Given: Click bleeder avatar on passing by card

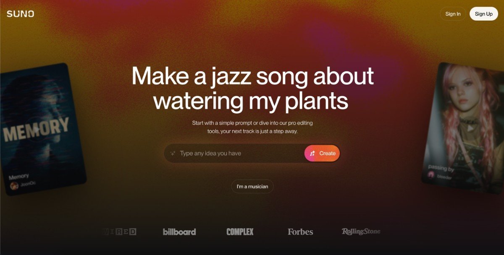Looking at the screenshot, I should point(431,175).
